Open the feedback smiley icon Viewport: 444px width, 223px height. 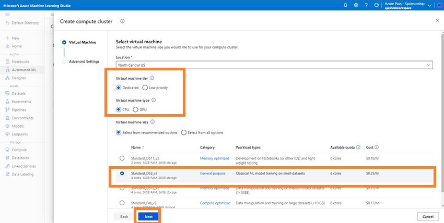tap(376, 5)
